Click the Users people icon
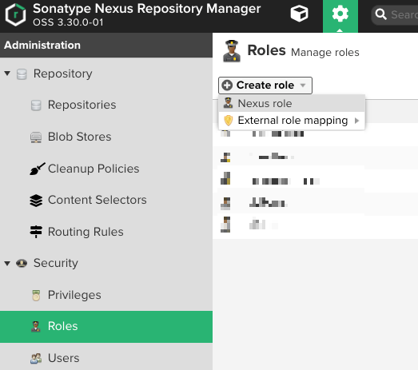The height and width of the screenshot is (370, 418). (x=36, y=359)
